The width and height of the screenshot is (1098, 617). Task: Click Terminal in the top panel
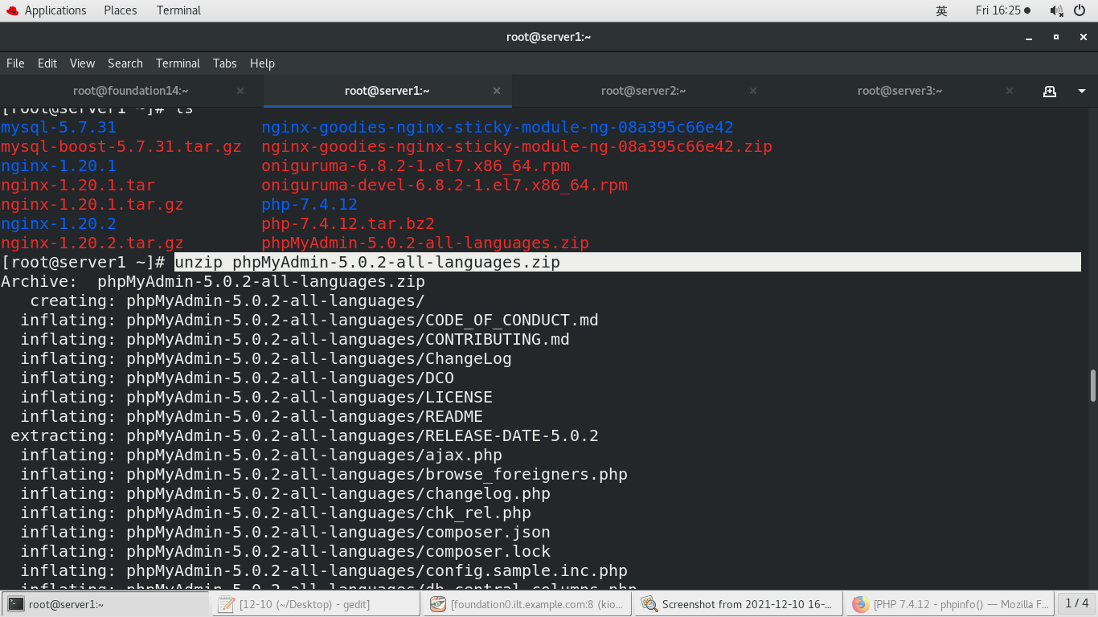click(x=178, y=10)
